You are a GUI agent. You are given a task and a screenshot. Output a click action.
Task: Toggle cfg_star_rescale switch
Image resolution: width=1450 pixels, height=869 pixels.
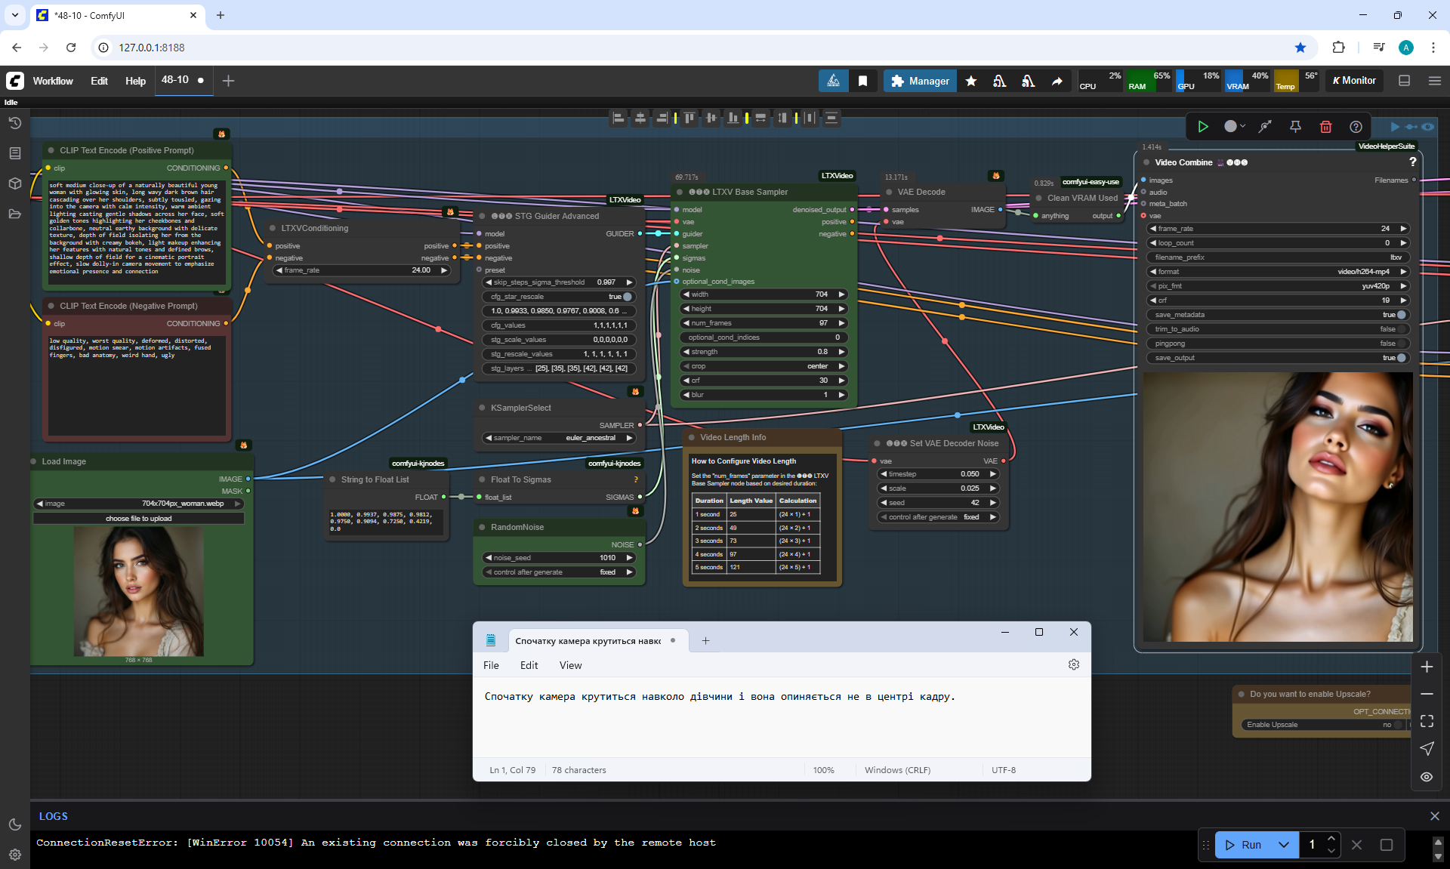click(627, 297)
